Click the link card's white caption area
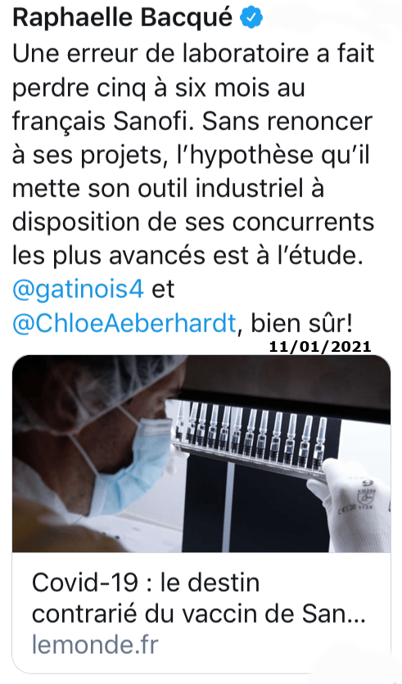402x684 pixels. pyautogui.click(x=201, y=613)
